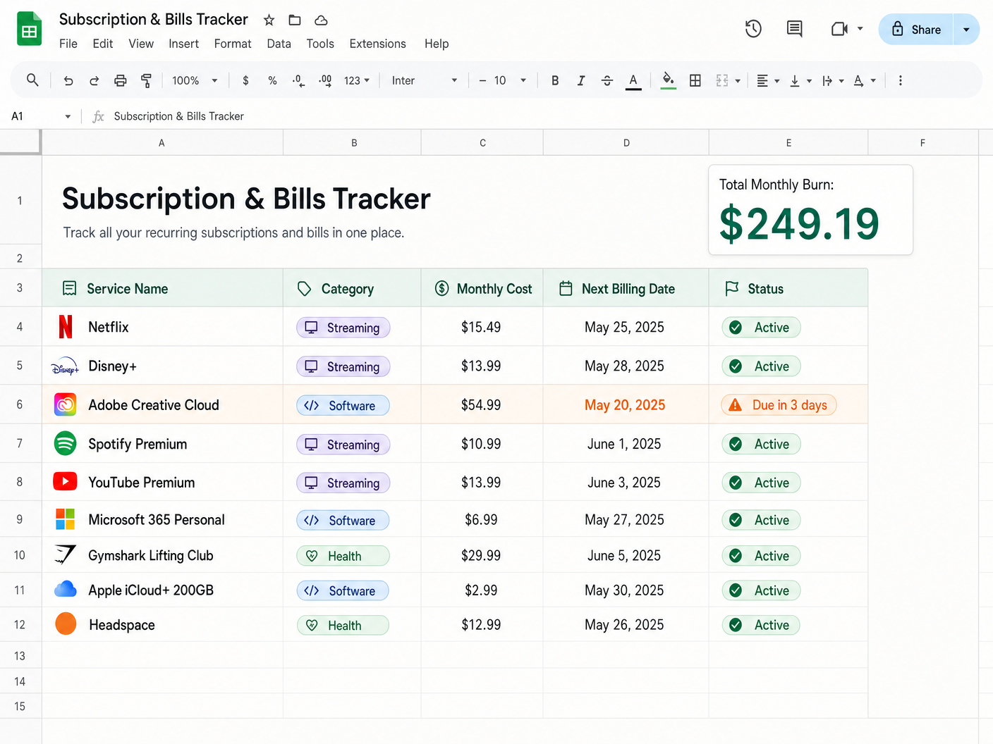Redo the last action

pos(94,81)
